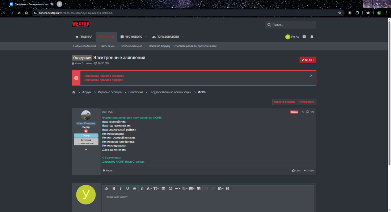Toggle bold formatting in the editor

pyautogui.click(x=114, y=189)
